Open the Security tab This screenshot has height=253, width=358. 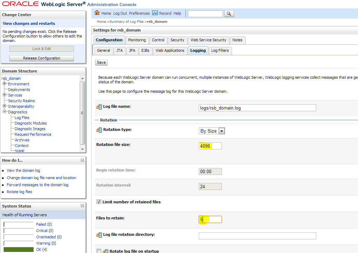point(177,40)
